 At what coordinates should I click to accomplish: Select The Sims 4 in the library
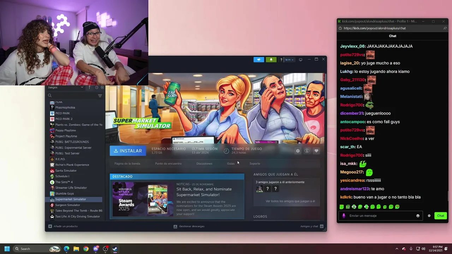pos(64,182)
